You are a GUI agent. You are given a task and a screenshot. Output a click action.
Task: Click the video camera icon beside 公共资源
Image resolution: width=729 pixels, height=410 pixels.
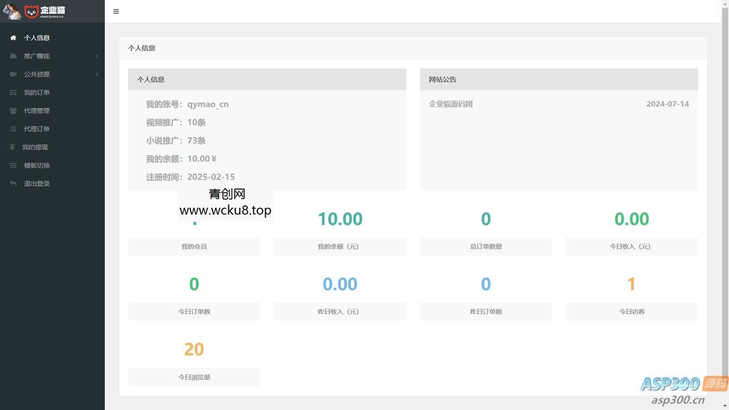pos(13,74)
